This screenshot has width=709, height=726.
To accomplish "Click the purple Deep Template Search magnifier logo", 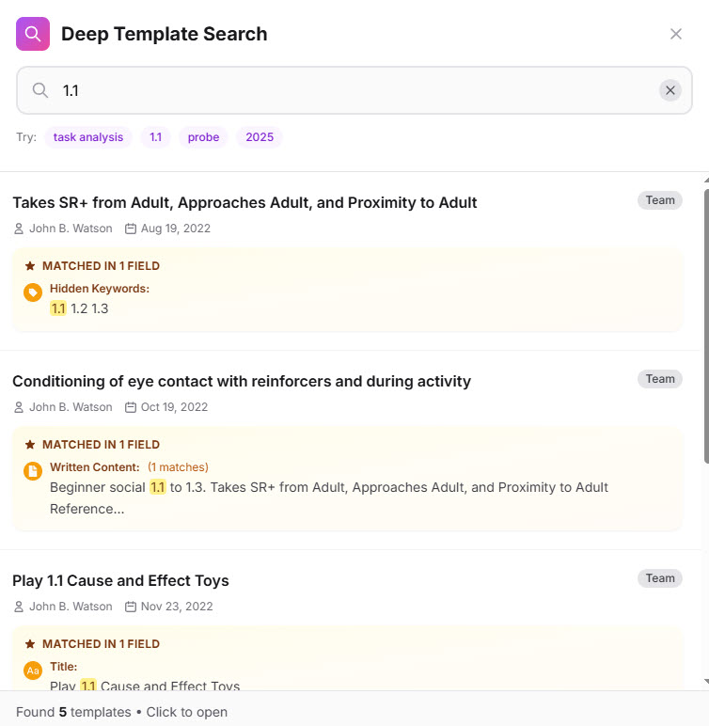I will click(x=32, y=34).
